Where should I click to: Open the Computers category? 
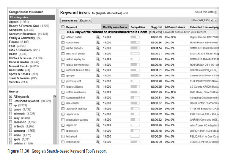[16, 30]
